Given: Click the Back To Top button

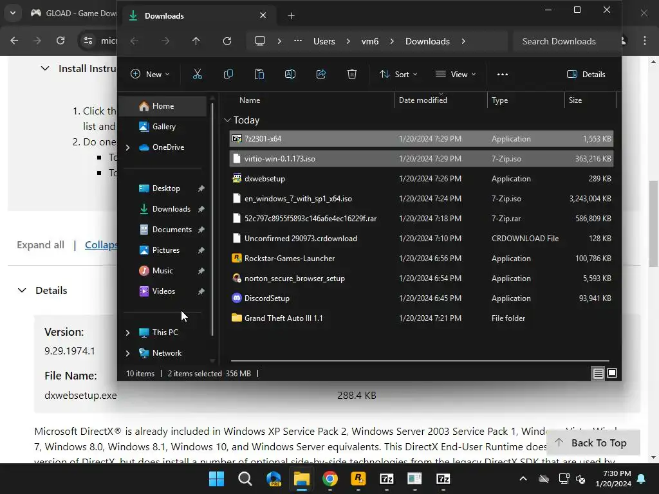Looking at the screenshot, I should 593,443.
